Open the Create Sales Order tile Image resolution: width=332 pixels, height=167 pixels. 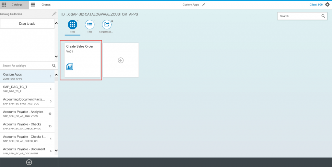tap(82, 60)
